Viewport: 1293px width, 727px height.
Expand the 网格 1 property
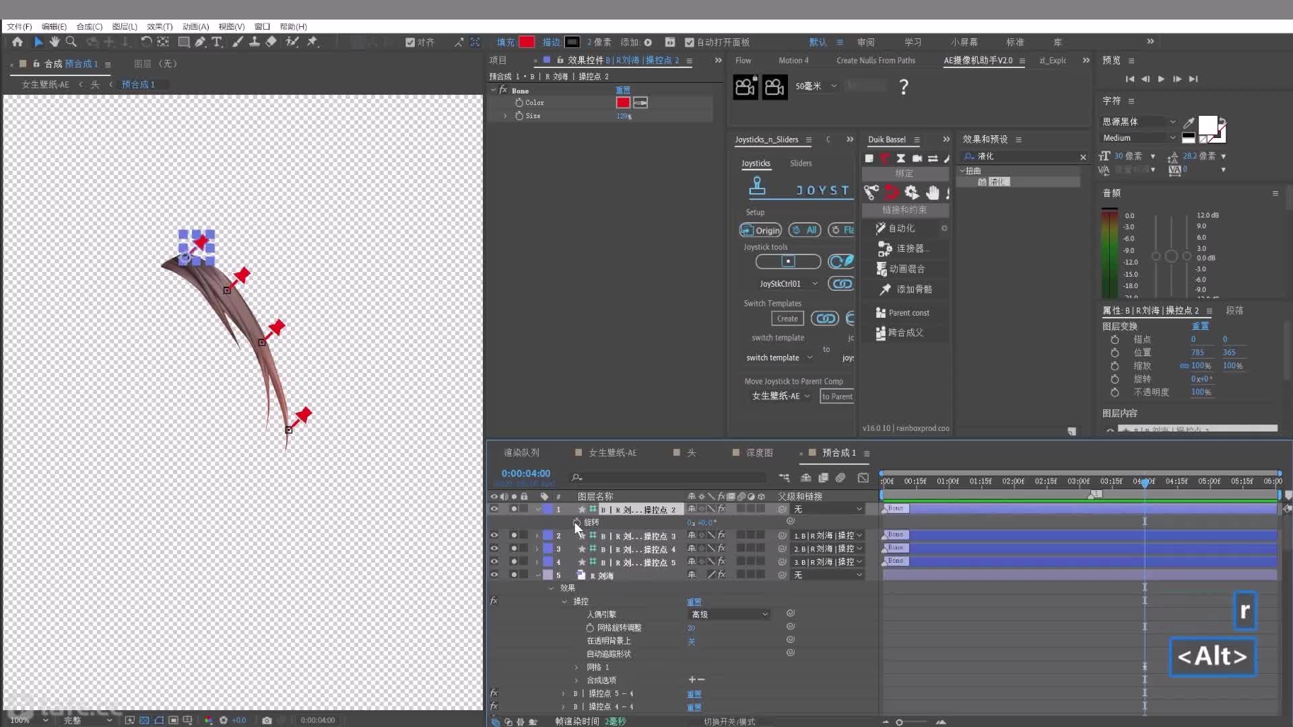(576, 667)
